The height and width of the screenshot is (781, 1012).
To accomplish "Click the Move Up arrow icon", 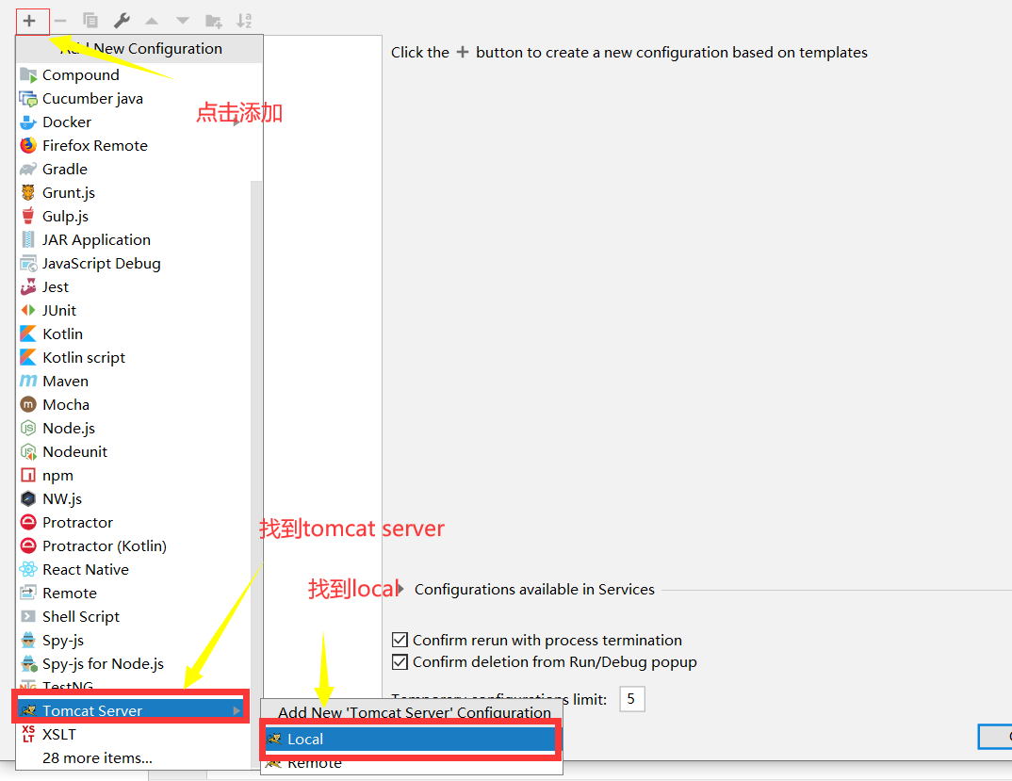I will [x=152, y=21].
